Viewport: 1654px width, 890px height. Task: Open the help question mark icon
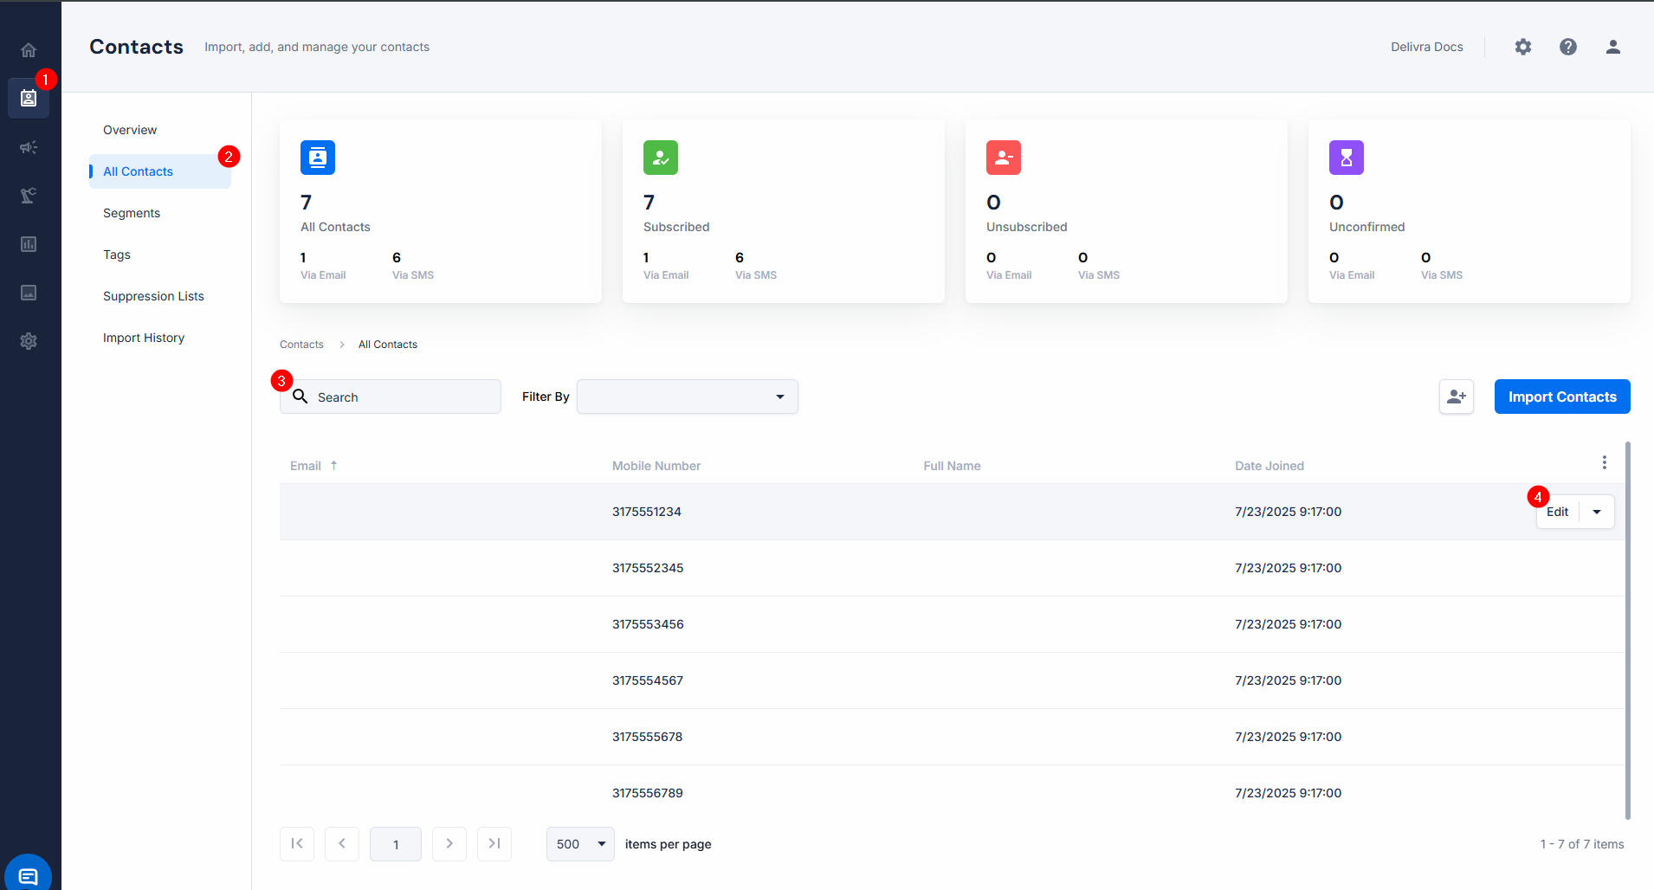(x=1568, y=47)
